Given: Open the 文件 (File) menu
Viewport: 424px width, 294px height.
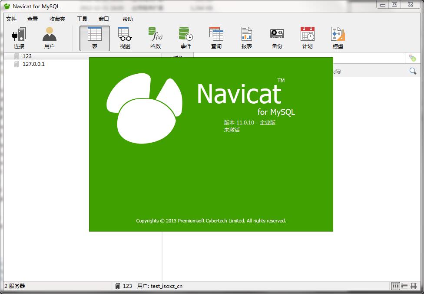Looking at the screenshot, I should pyautogui.click(x=11, y=19).
